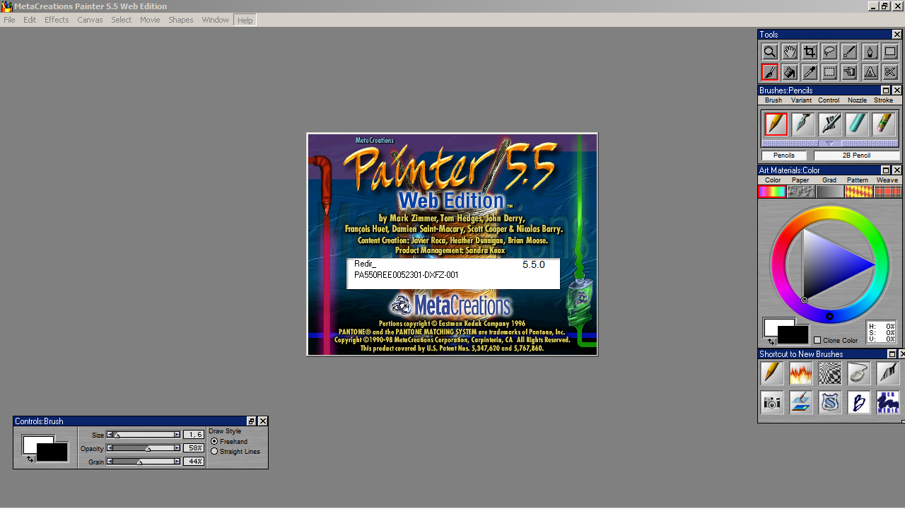Activate the Dropper tool

(x=810, y=72)
